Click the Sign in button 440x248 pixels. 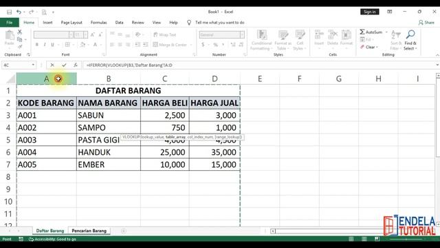tap(370, 12)
